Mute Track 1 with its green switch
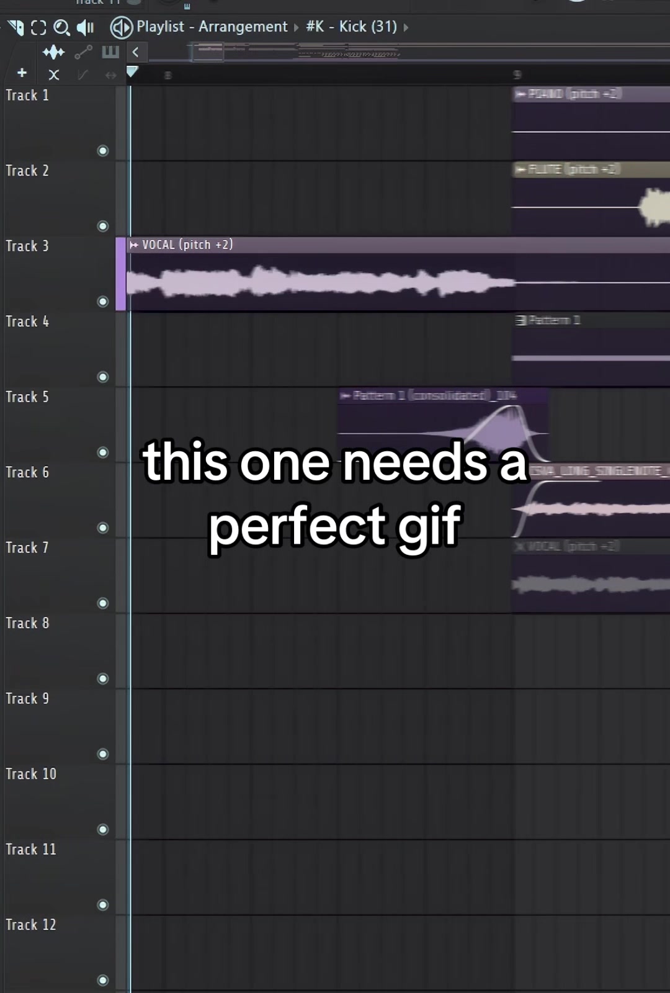The width and height of the screenshot is (670, 993). point(103,151)
